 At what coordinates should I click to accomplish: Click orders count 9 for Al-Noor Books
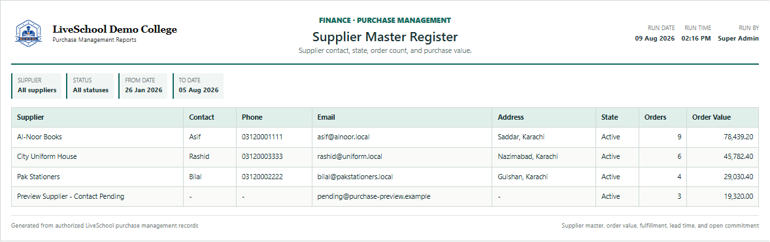679,137
